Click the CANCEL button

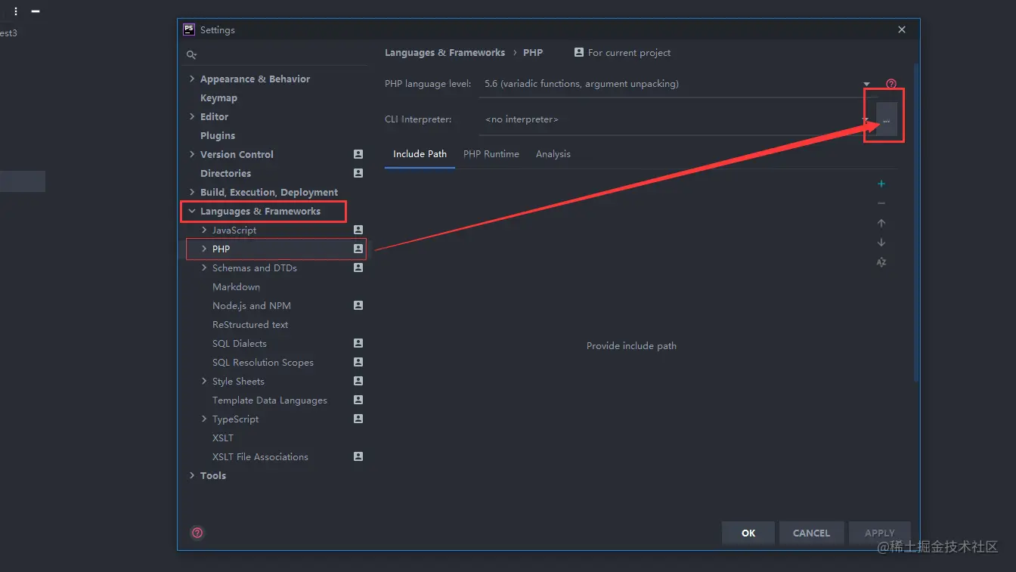811,533
